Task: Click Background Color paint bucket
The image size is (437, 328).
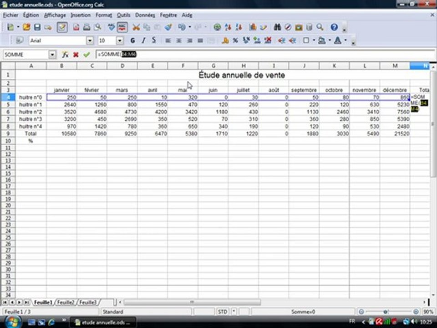Action: (x=322, y=41)
